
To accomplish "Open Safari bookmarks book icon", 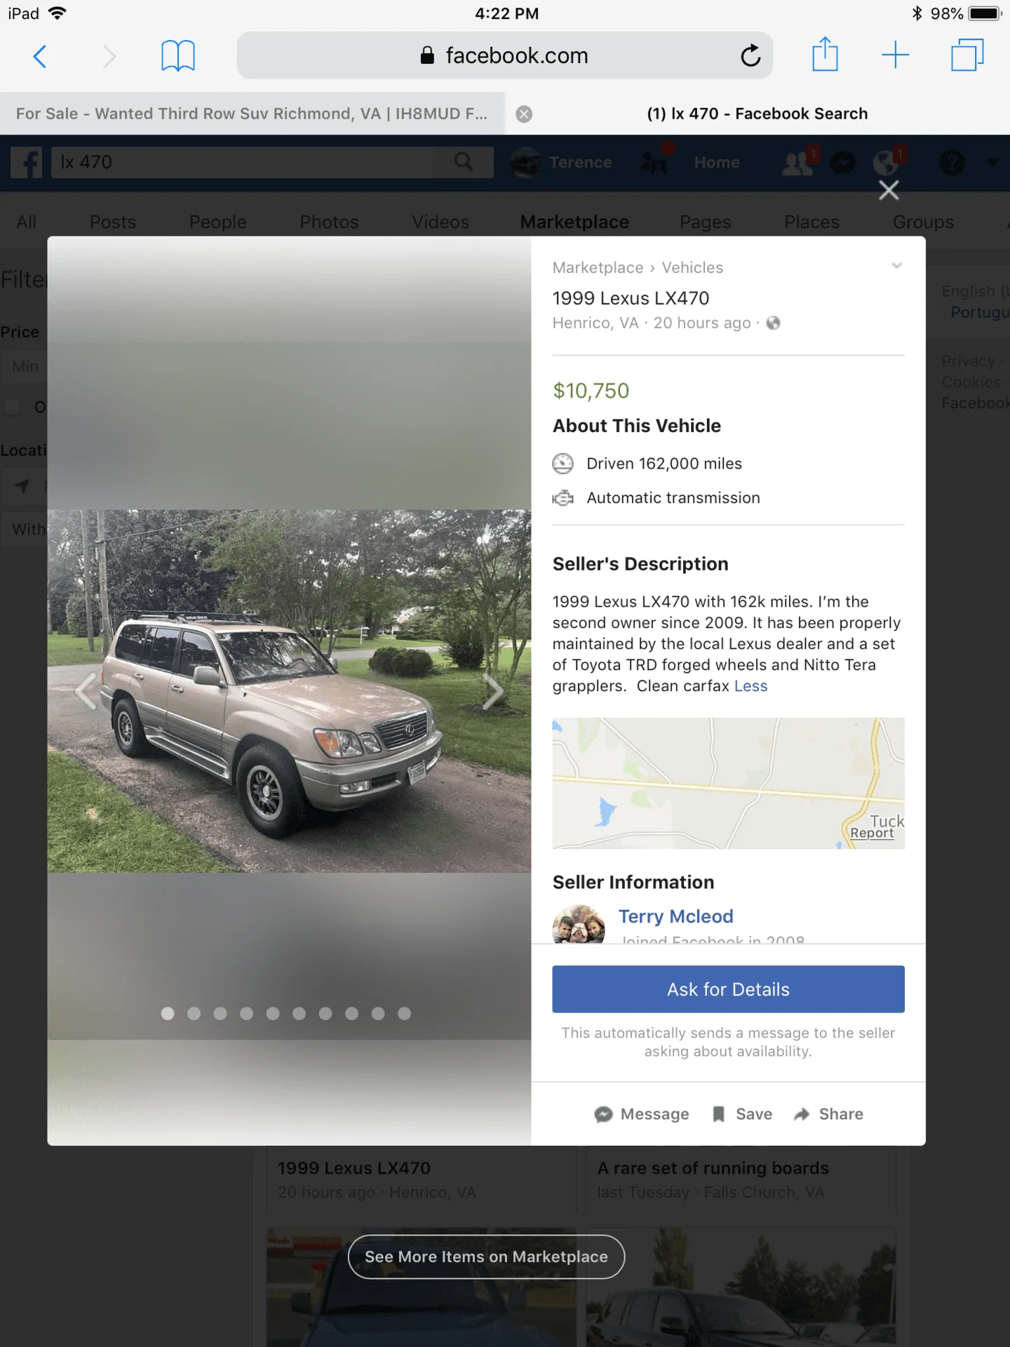I will pos(177,56).
